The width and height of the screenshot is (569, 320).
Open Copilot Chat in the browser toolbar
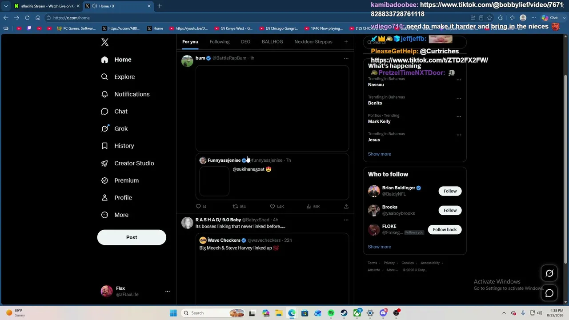pos(549,18)
